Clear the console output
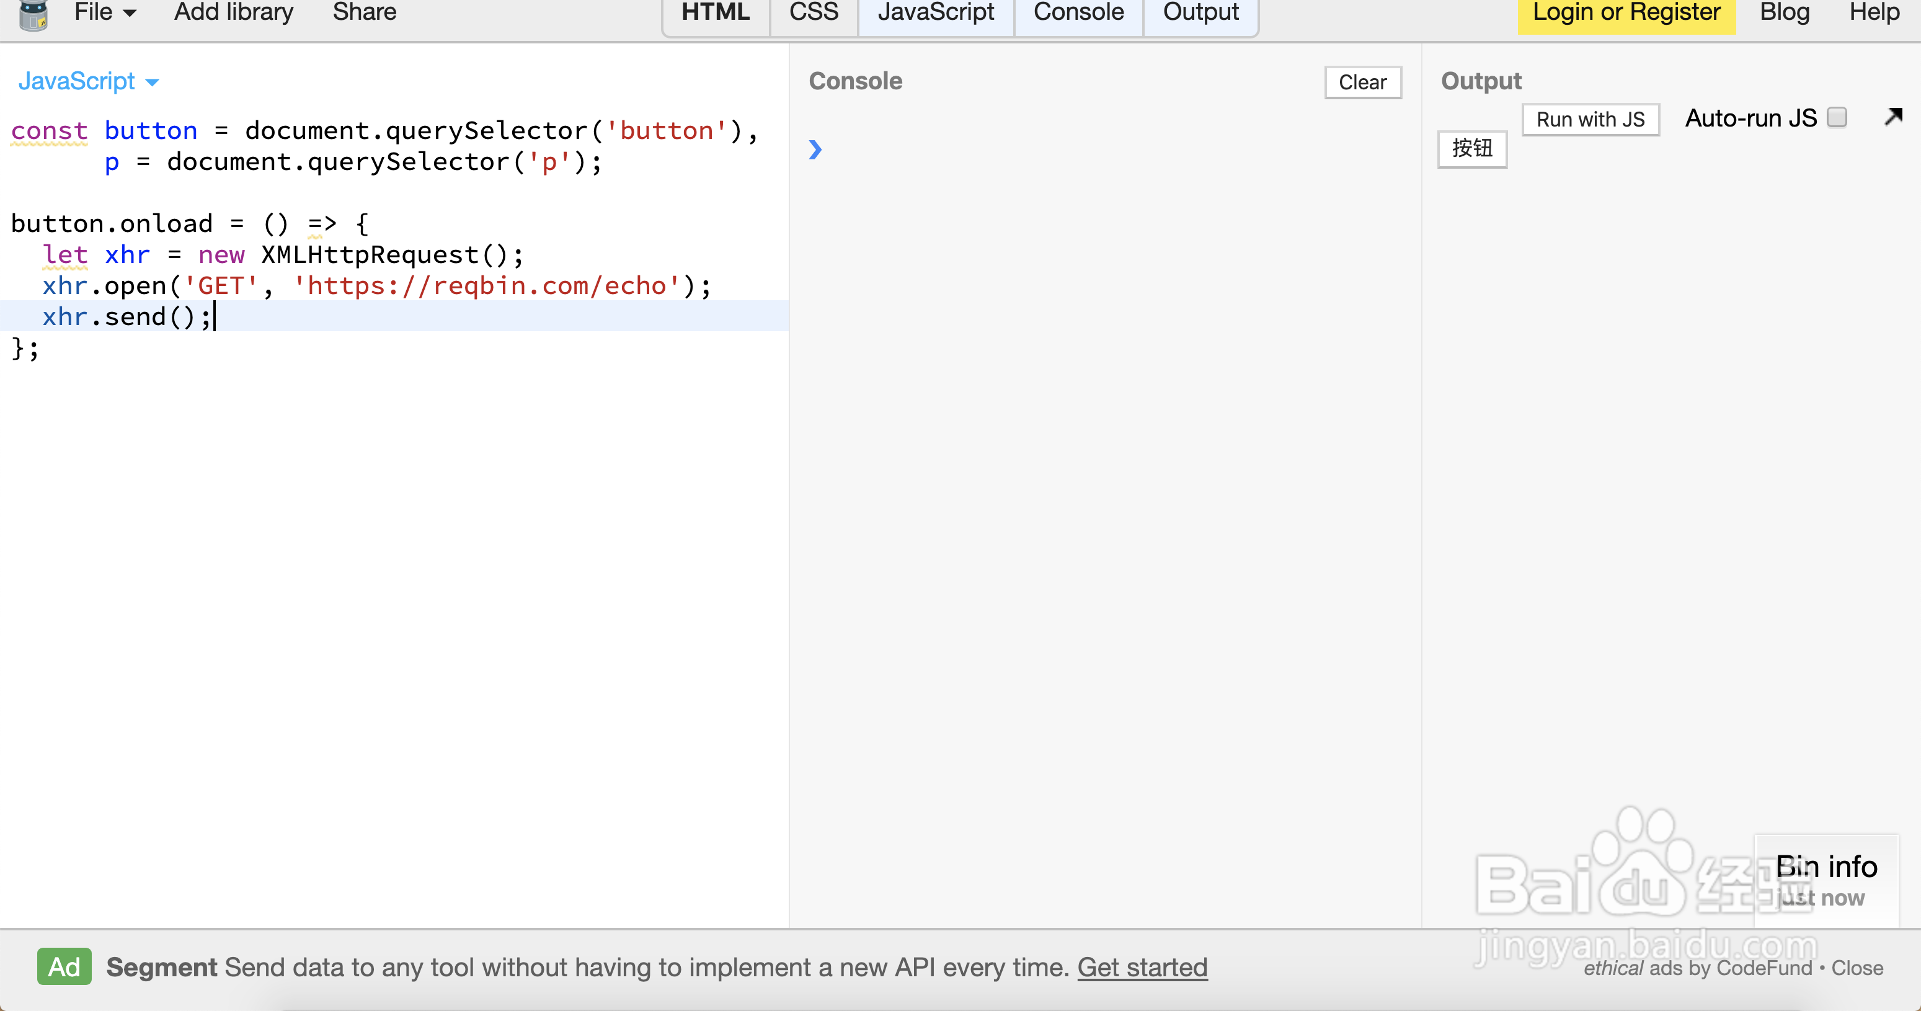The image size is (1921, 1011). [1362, 82]
